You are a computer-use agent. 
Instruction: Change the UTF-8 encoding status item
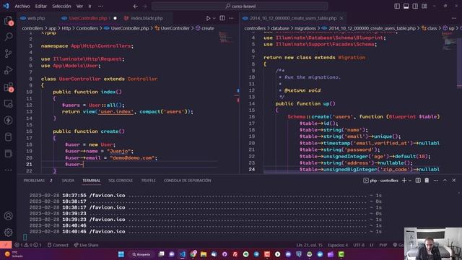[359, 245]
